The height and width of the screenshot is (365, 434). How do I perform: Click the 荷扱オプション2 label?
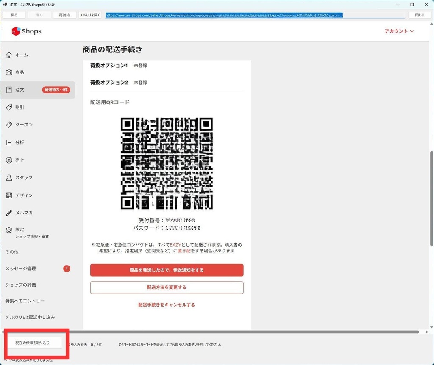(x=109, y=82)
